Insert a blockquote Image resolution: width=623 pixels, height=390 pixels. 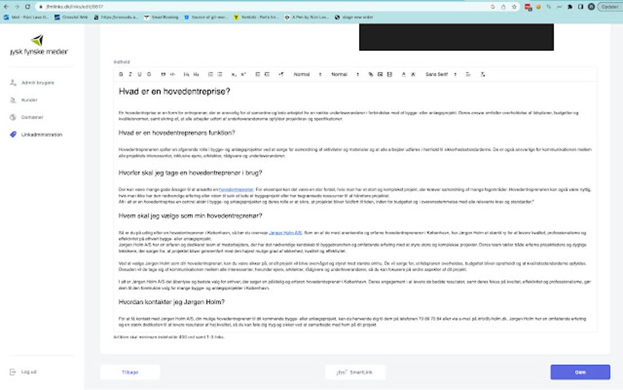(x=162, y=74)
